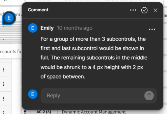
Task: Click the "10 months ago" timestamp
Action: click(75, 28)
